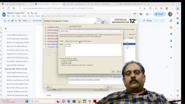The image size is (185, 104).
Task: Select racnode2 in Nodes list
Action: coord(68,44)
